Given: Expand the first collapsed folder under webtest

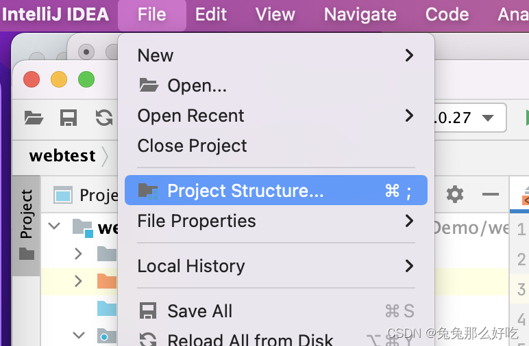Looking at the screenshot, I should click(x=78, y=254).
